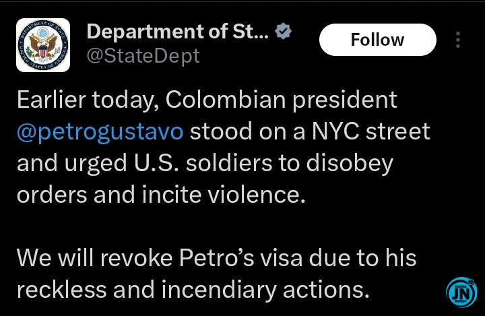Screen dimensions: 485x316
Task: Click the line 'Earlier today, Colombian president'
Action: click(x=207, y=100)
